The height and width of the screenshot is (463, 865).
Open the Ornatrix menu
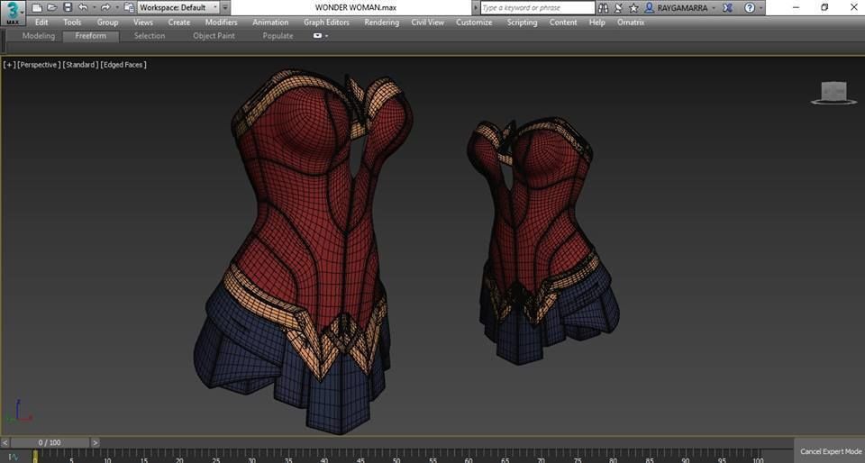point(631,22)
